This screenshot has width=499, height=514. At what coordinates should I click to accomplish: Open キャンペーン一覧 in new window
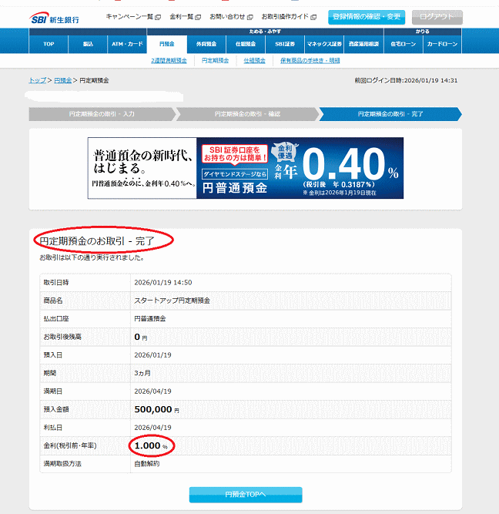click(129, 16)
